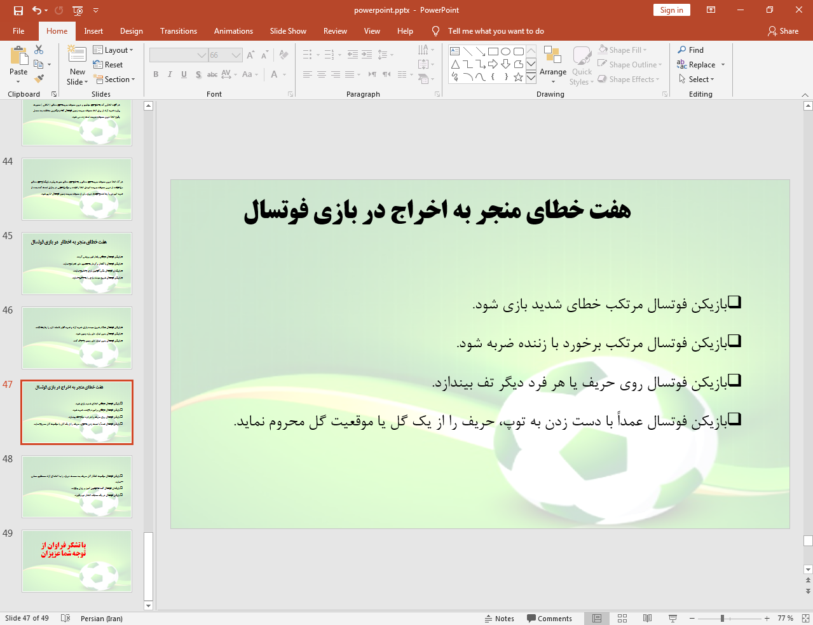Open the Animations tab
813x625 pixels.
pyautogui.click(x=233, y=31)
